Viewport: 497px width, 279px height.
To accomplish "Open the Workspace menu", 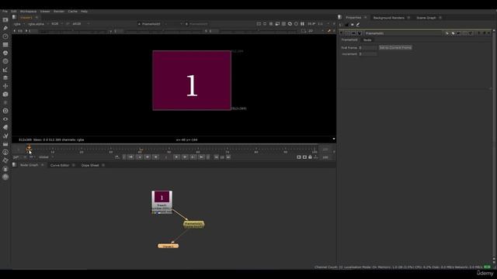I will [x=28, y=12].
